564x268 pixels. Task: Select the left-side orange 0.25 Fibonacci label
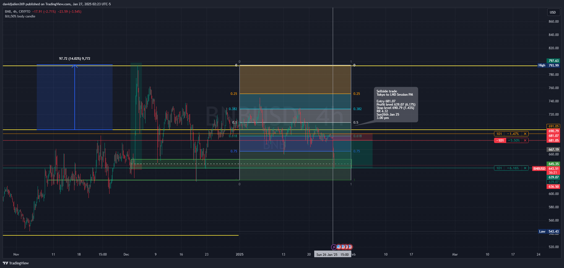coord(234,94)
